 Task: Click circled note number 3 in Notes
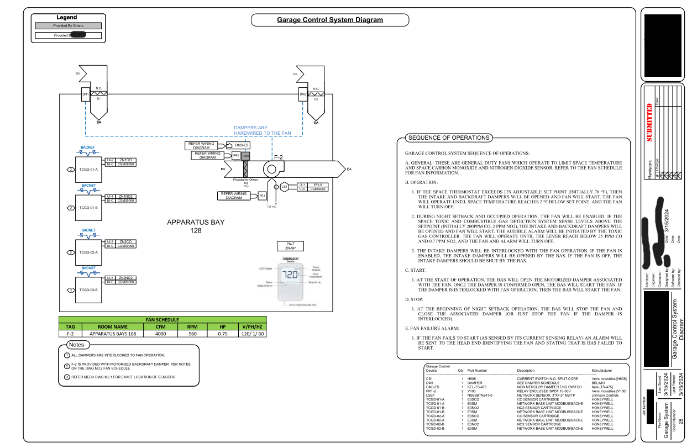click(x=67, y=377)
